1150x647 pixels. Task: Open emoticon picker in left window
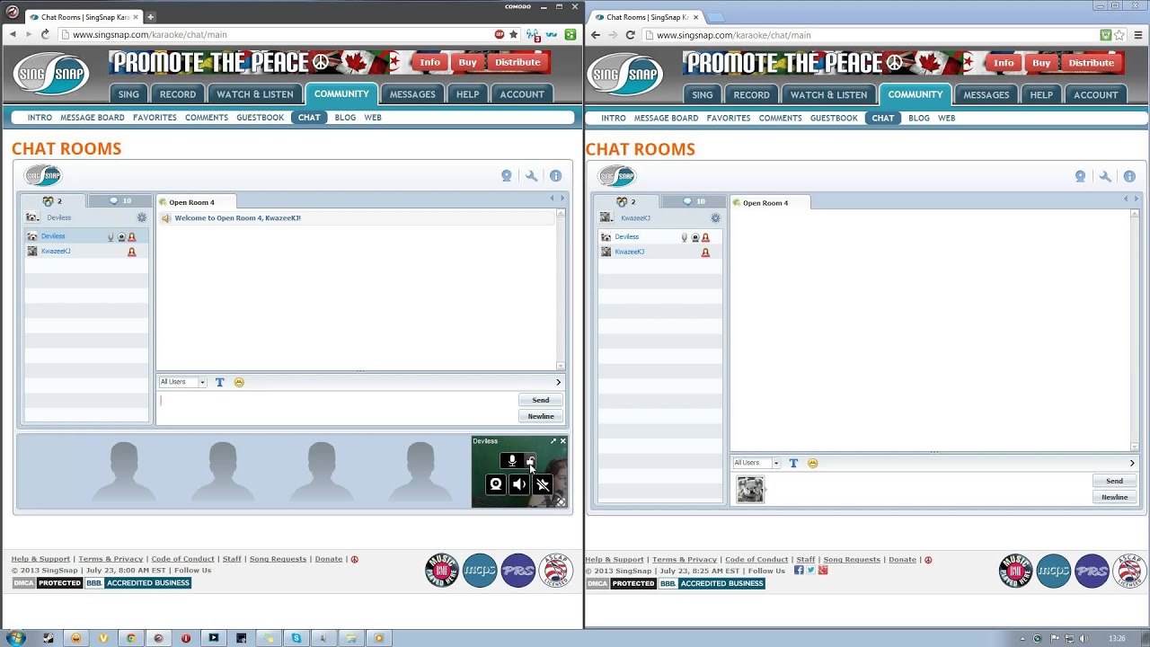(239, 382)
